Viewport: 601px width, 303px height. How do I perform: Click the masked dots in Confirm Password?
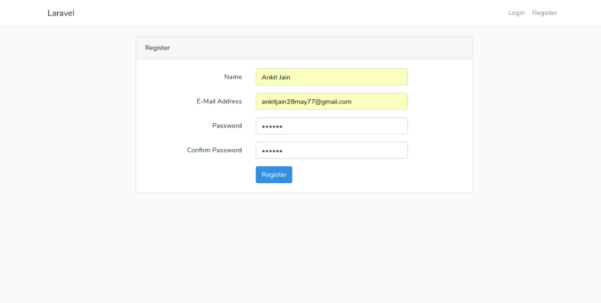272,151
